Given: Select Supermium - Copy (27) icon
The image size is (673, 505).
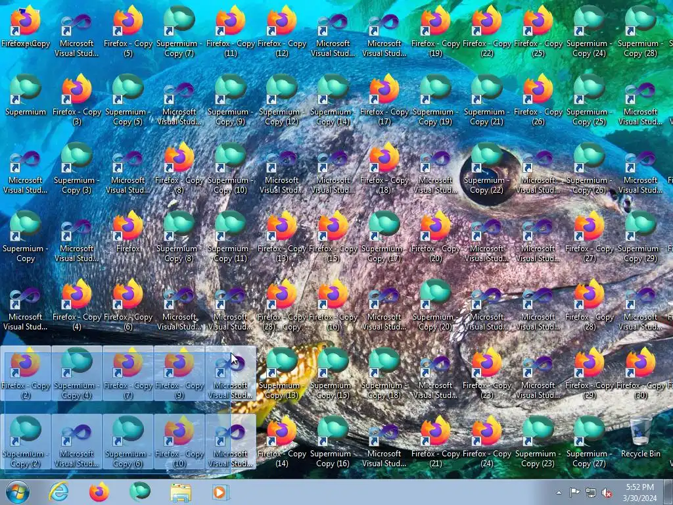Looking at the screenshot, I should [589, 441].
